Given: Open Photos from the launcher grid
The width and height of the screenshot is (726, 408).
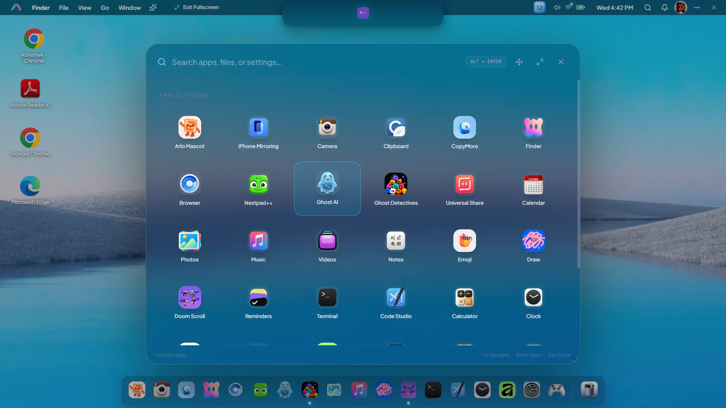Looking at the screenshot, I should [189, 246].
